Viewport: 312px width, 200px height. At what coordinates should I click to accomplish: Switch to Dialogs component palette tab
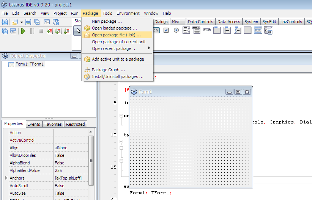pyautogui.click(x=161, y=22)
